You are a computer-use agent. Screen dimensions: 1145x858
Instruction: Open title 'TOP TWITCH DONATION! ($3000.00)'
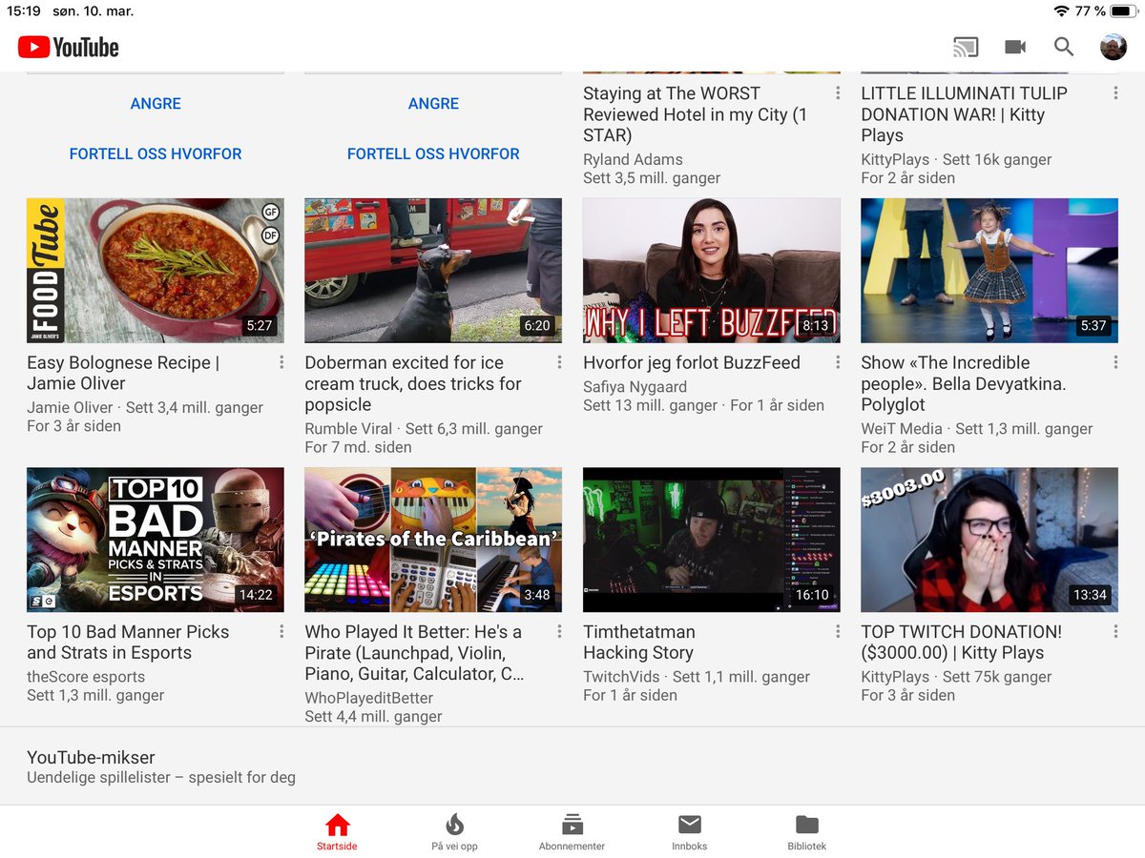pos(961,642)
